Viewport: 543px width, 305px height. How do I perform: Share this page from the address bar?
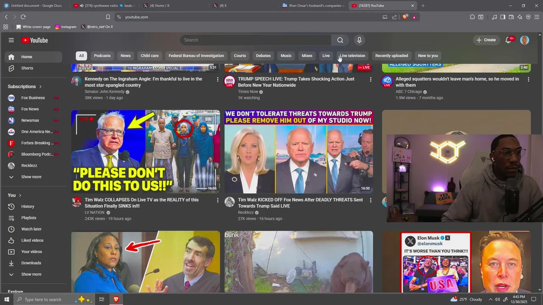pos(395,17)
